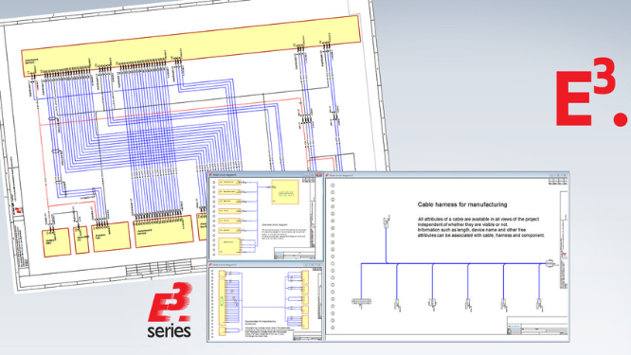This screenshot has width=631, height=355.
Task: Select the leftmost small yellow component at the schematic bottom
Action: click(57, 242)
